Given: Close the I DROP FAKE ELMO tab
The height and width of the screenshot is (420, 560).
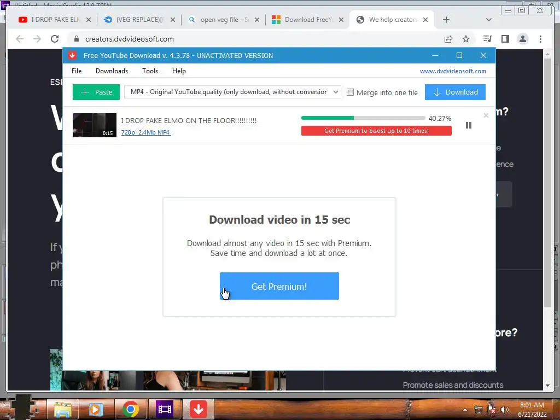Looking at the screenshot, I should (x=88, y=20).
